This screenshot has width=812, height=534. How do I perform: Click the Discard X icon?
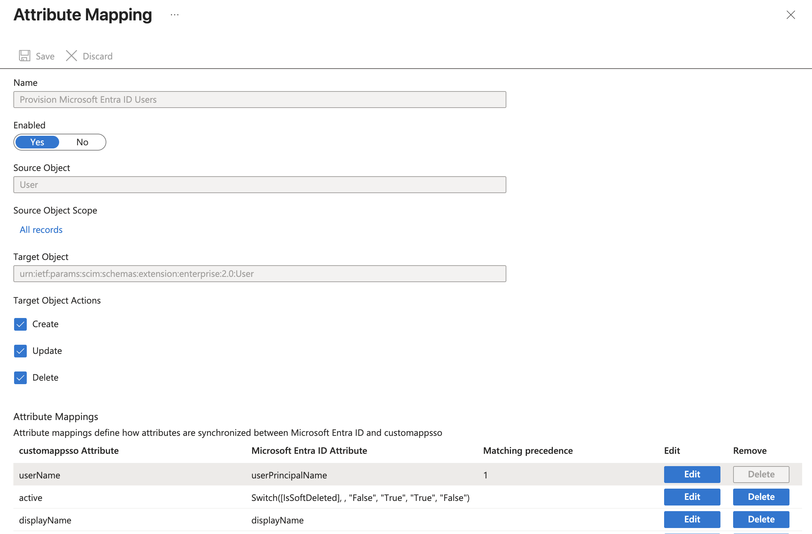click(71, 56)
